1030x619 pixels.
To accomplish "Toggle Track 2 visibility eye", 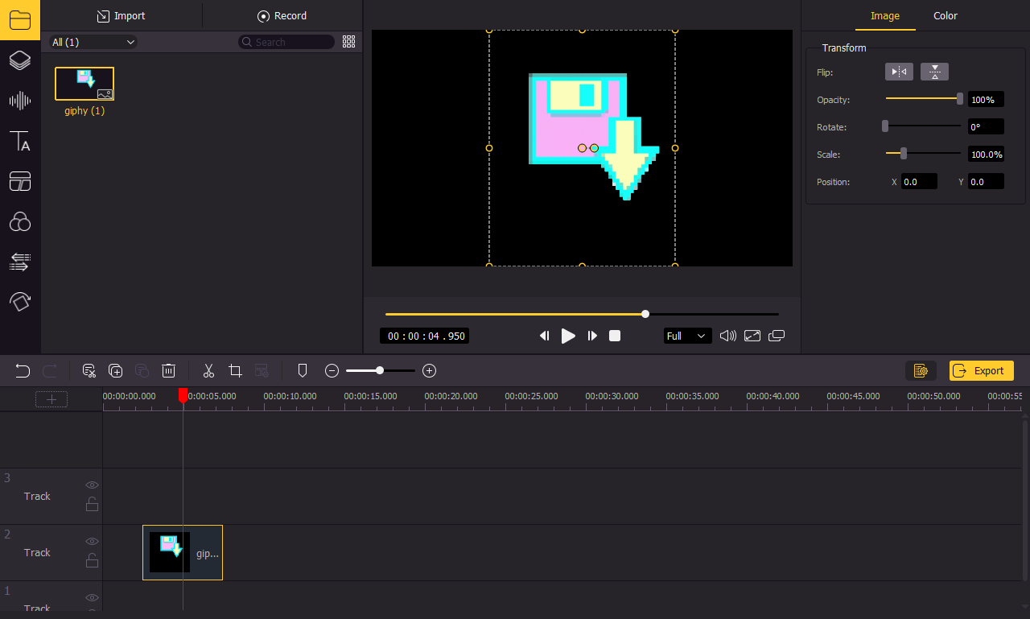I will pyautogui.click(x=93, y=541).
